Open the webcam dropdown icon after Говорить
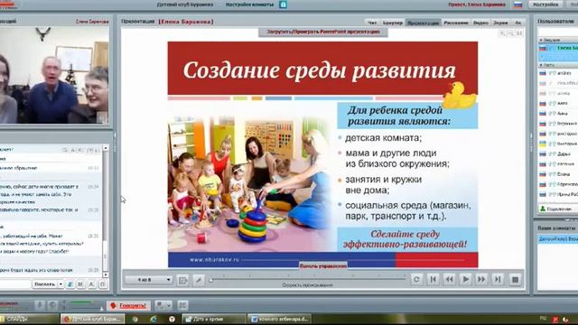Screen dimensions: 578x325 [163, 305]
